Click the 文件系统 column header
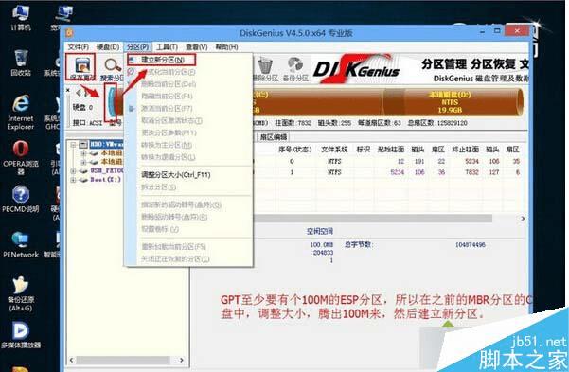The width and height of the screenshot is (569, 372). [334, 150]
